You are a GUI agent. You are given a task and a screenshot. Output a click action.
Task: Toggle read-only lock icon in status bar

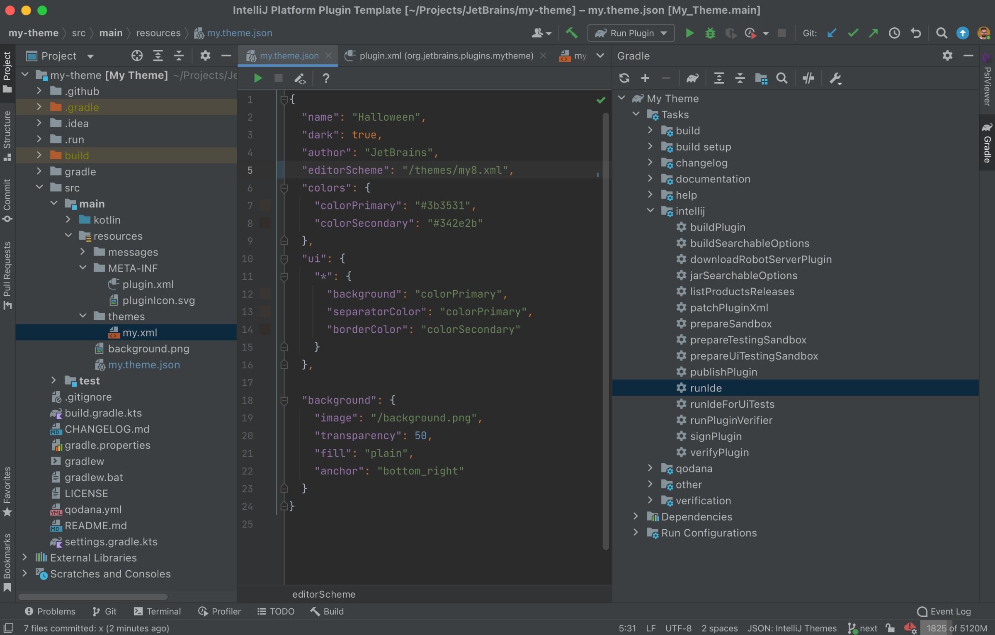(x=890, y=628)
